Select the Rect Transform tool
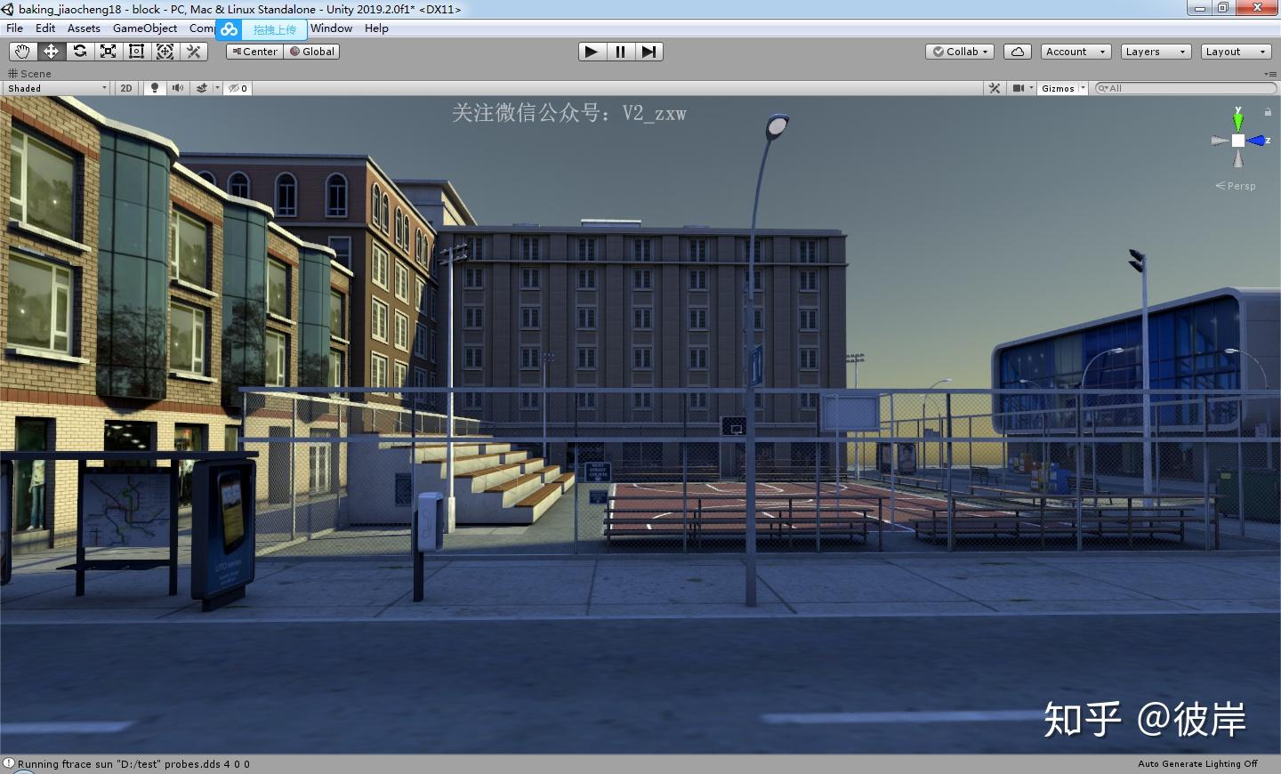Viewport: 1281px width, 774px height. pos(136,52)
